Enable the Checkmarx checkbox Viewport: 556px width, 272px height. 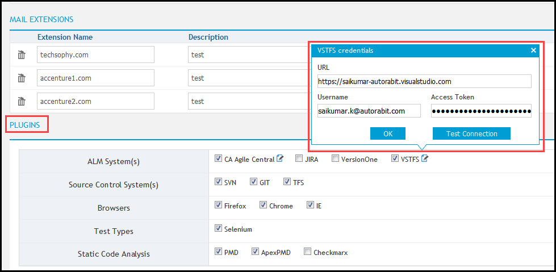(307, 252)
